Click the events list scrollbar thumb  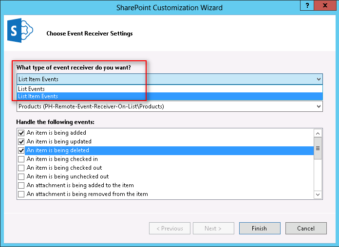[318, 148]
